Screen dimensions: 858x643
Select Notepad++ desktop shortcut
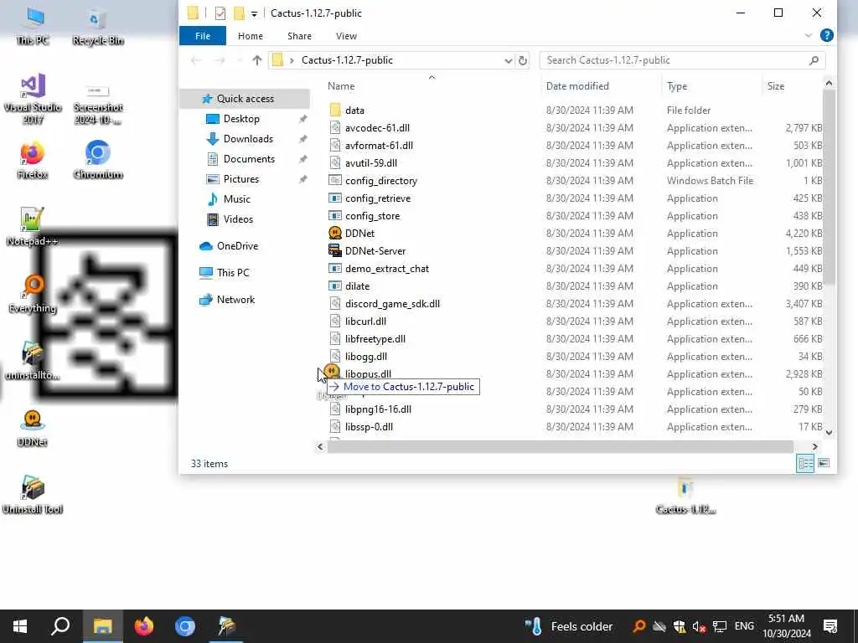32,226
